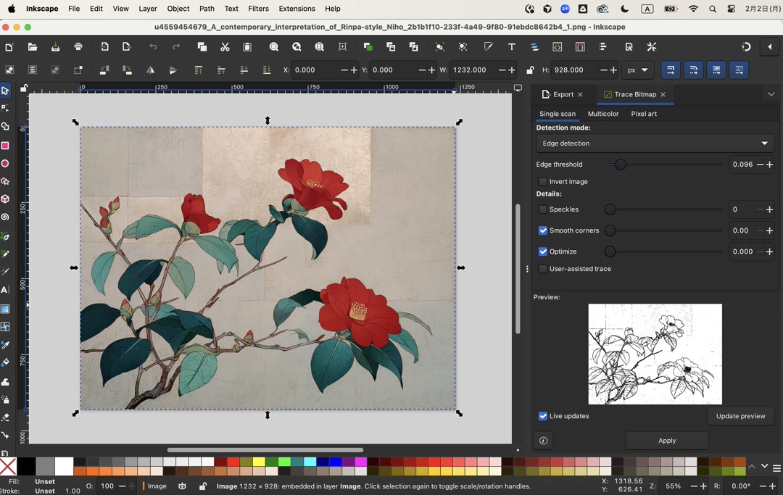This screenshot has height=495, width=783.
Task: Flip selection horizontally
Action: tap(150, 70)
